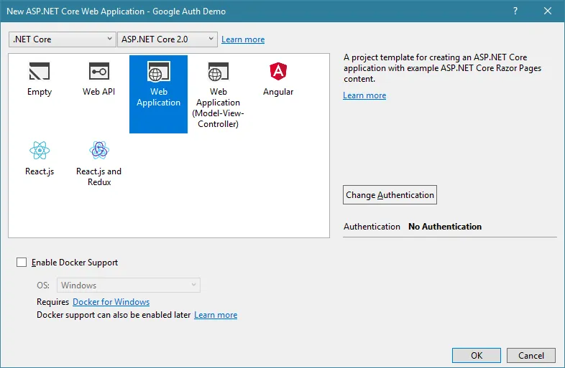Select the Empty project template icon
Image resolution: width=565 pixels, height=368 pixels.
pos(40,71)
